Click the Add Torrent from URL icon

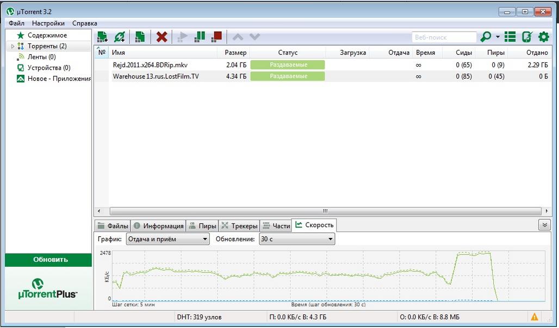(x=120, y=37)
